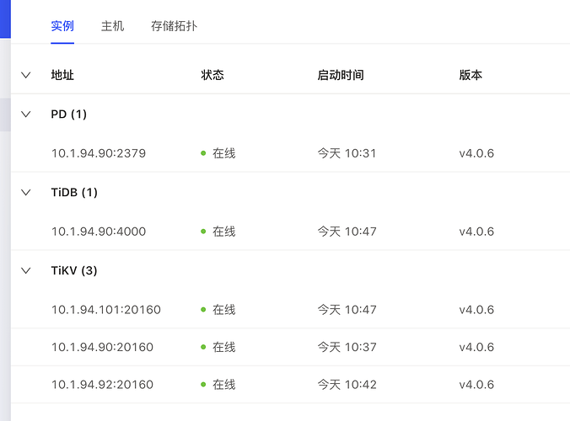
Task: Select PD instance 10.1.94.90:2379
Action: [99, 153]
